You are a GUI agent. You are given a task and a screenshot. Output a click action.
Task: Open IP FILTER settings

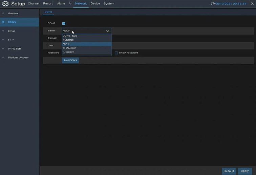click(19, 49)
